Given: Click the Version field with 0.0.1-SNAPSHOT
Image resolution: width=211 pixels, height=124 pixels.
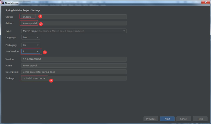Looking at the screenshot, I should pyautogui.click(x=74, y=59).
